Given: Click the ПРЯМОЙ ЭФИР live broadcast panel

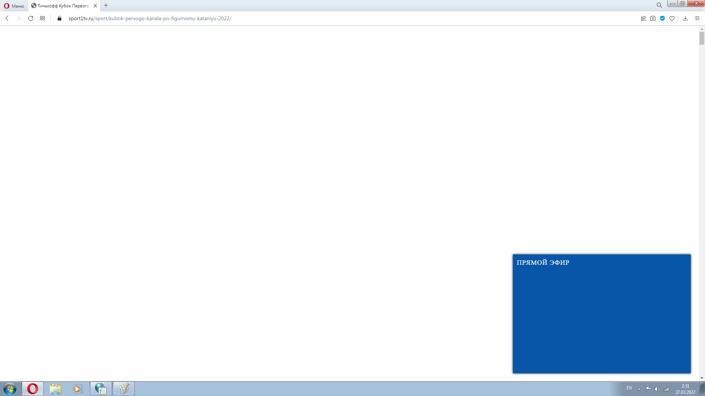Looking at the screenshot, I should 601,314.
